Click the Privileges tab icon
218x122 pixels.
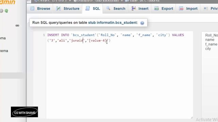[206, 8]
